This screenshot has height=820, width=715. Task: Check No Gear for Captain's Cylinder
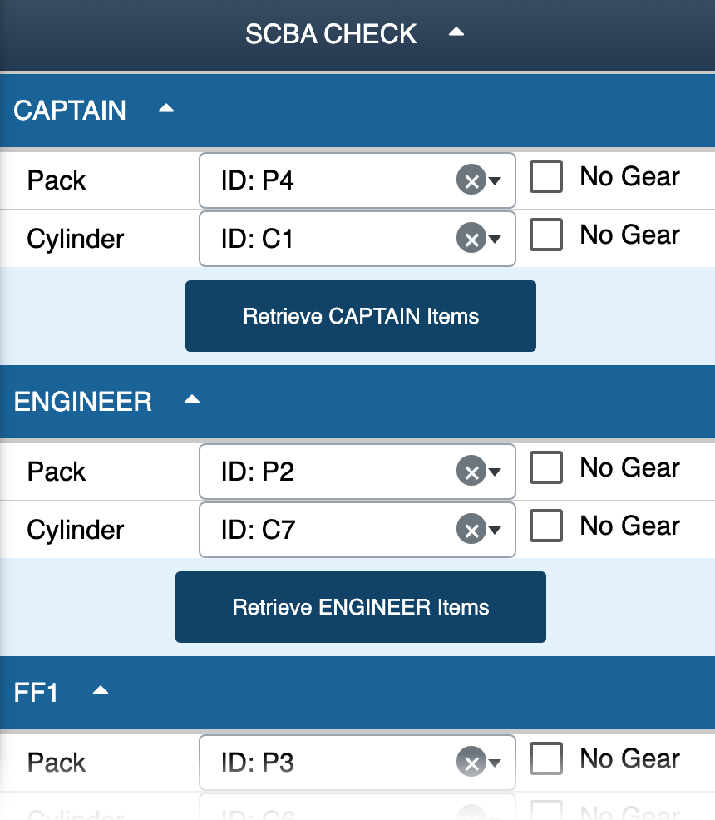[x=546, y=235]
